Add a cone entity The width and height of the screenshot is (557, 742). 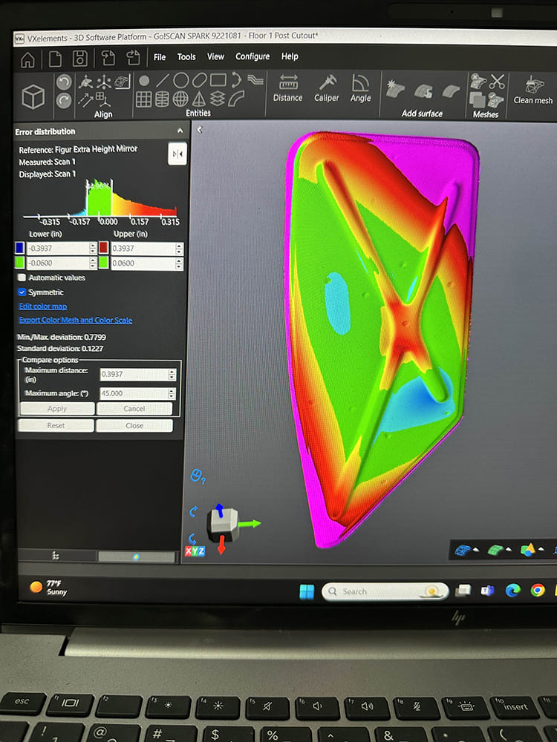[x=199, y=99]
